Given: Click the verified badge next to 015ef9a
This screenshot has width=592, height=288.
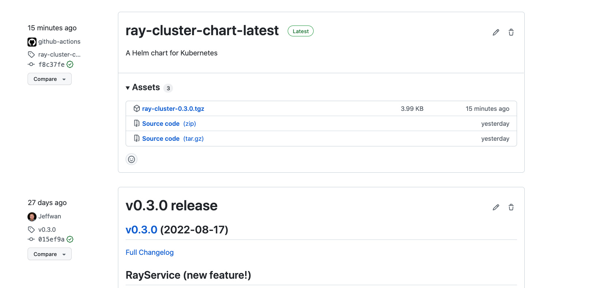Looking at the screenshot, I should 70,239.
